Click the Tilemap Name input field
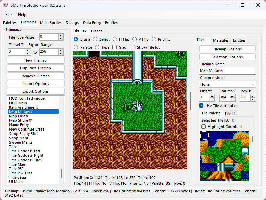266x200 pixels. pos(227,71)
